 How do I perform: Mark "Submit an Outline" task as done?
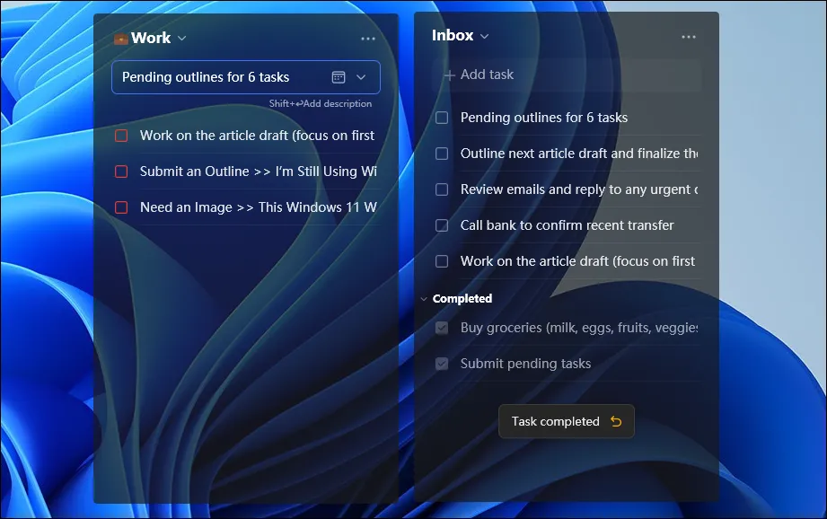point(121,171)
